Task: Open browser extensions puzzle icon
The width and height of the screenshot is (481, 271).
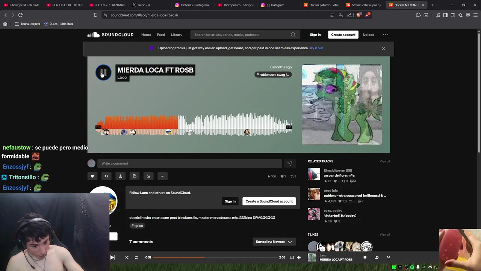Action: click(418, 15)
